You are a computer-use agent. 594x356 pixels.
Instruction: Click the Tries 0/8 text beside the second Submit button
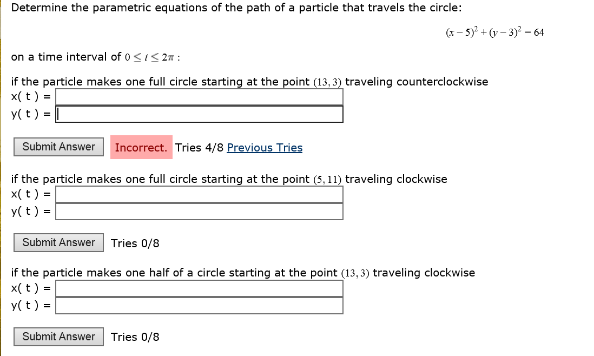[x=135, y=243]
